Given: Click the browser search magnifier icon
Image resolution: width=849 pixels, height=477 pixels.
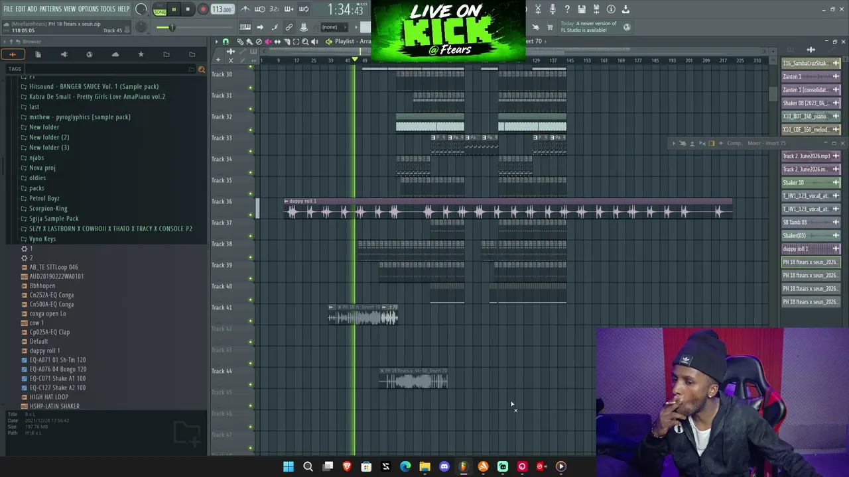Looking at the screenshot, I should pyautogui.click(x=202, y=69).
